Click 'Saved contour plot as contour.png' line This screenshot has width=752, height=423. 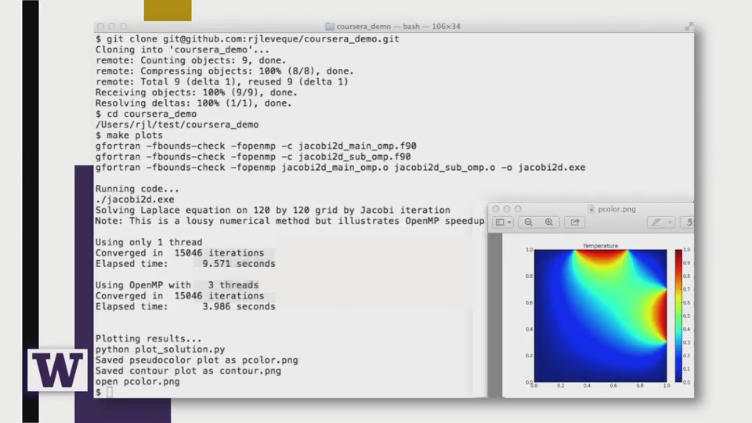pos(188,371)
